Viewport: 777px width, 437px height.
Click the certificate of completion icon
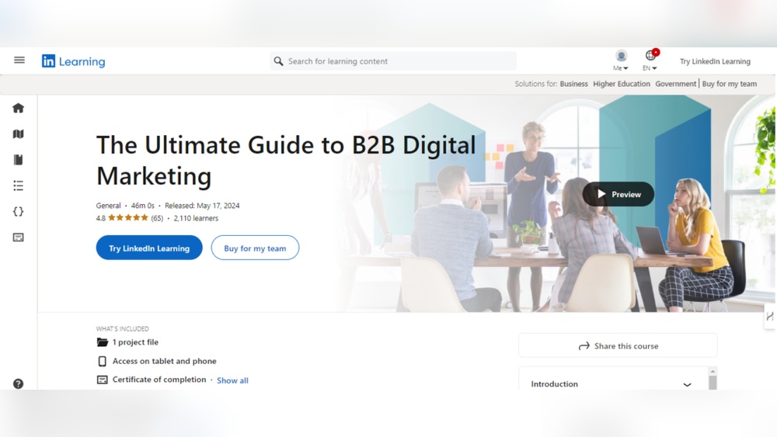click(x=102, y=380)
